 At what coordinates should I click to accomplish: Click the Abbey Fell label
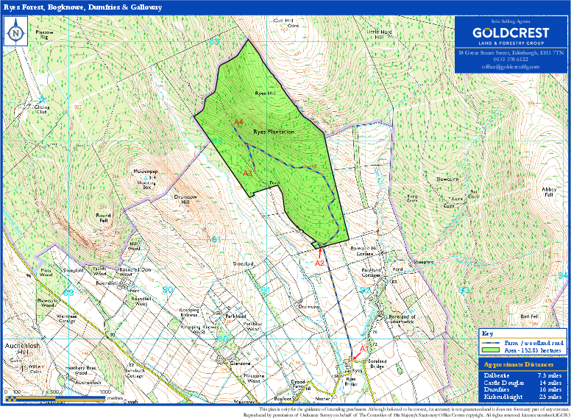coord(549,191)
